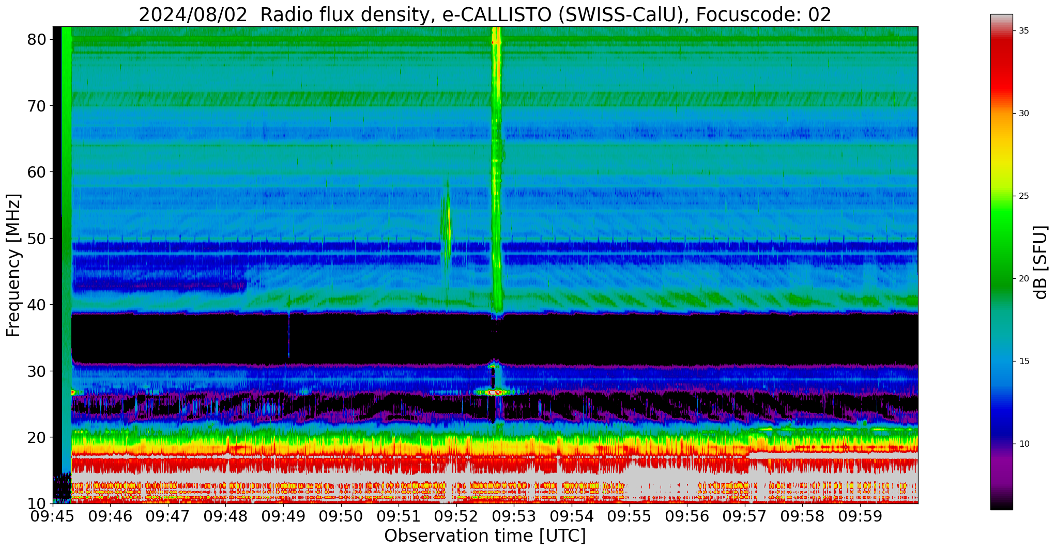Click the 'Frequency [MHz]' axis label
This screenshot has height=551, width=1056.
[14, 265]
